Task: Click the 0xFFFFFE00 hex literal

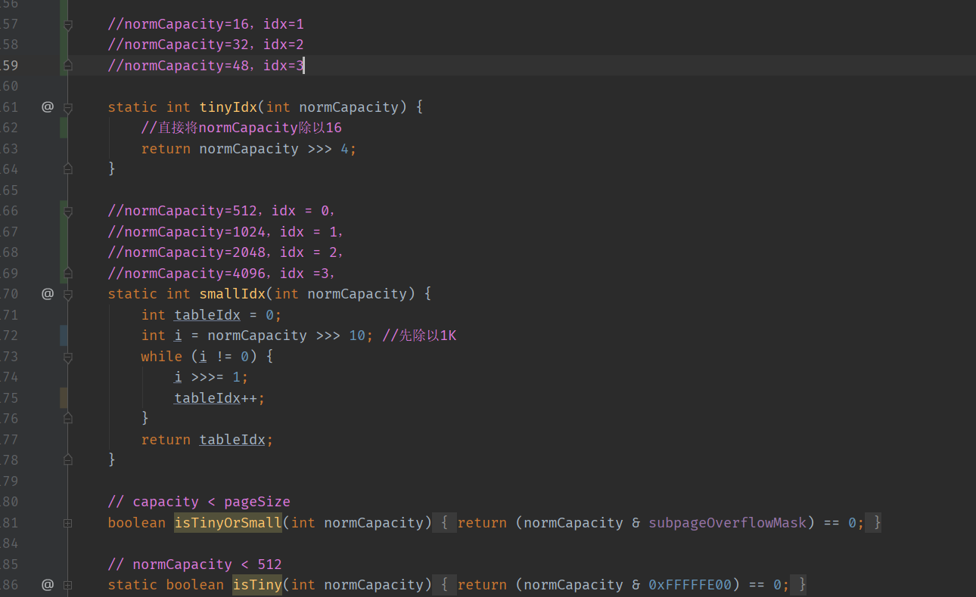Action: (690, 584)
